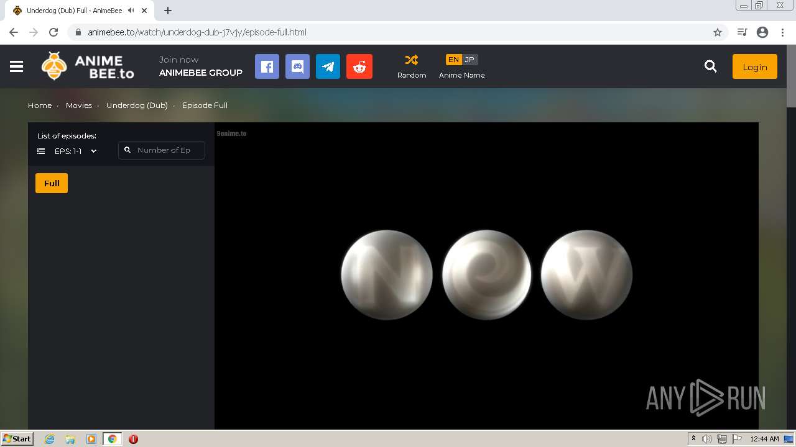Go to Home breadcrumb
Screen dimensions: 796x447
pos(40,106)
